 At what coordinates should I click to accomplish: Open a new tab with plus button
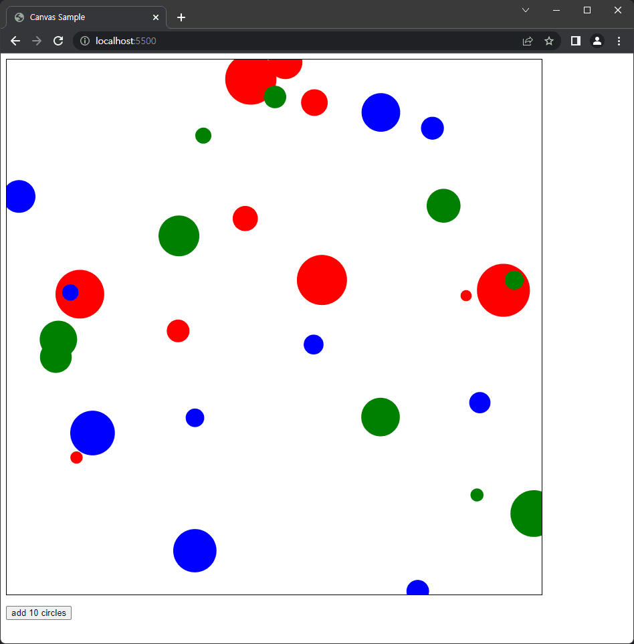coord(181,17)
